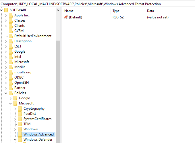The image size is (195, 143).
Task: Expand the ESET key
Action: click(6, 46)
